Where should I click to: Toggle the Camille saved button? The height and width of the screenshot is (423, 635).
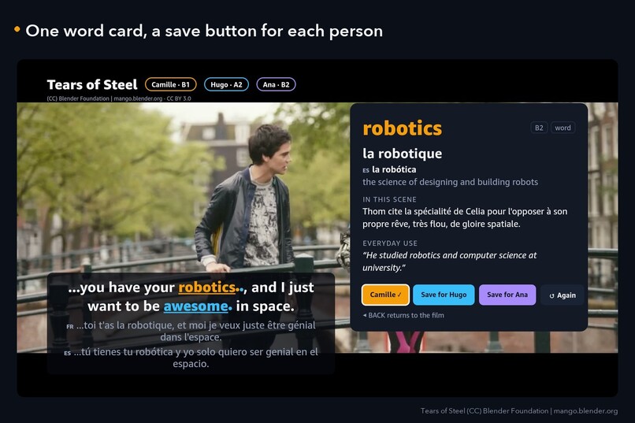coord(385,295)
